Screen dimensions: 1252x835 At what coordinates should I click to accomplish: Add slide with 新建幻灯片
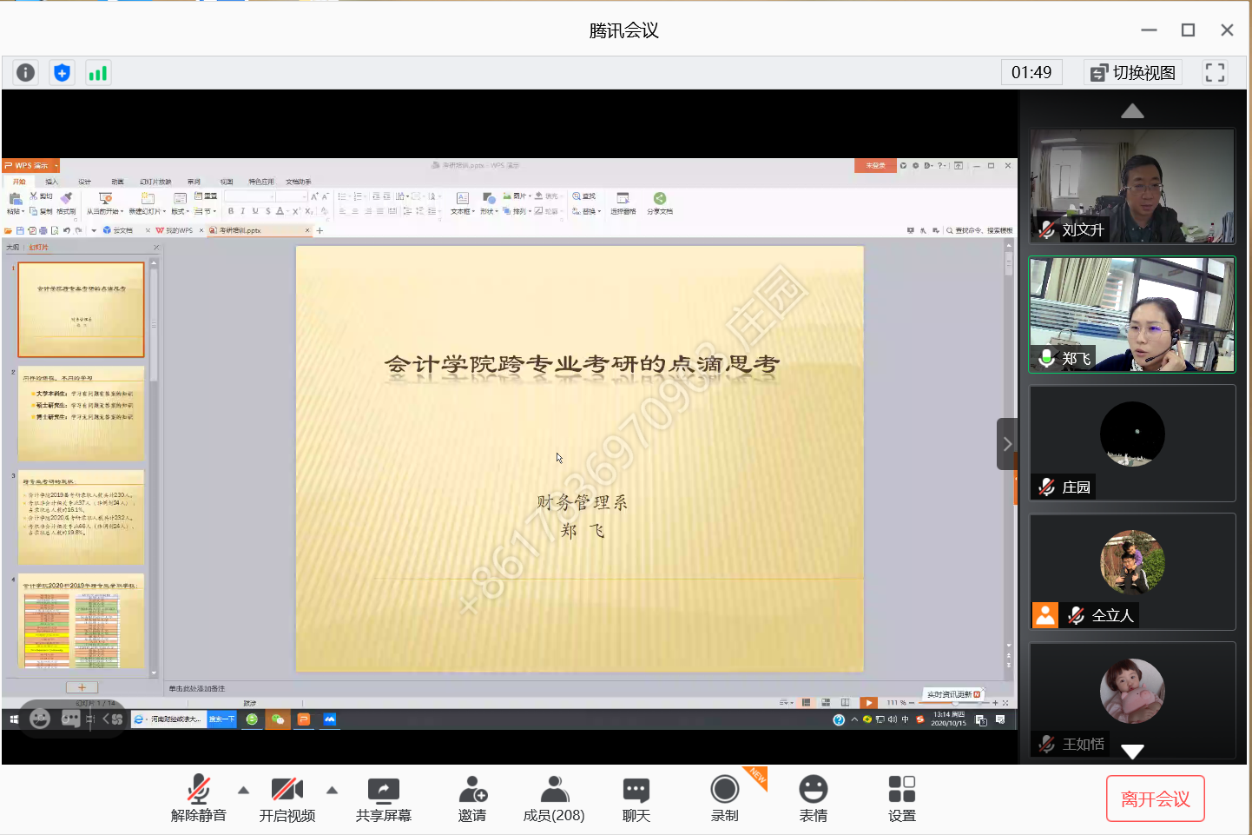pos(147,203)
